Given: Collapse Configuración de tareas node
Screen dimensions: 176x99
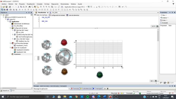Looking at the screenshot, I should pyautogui.click(x=10, y=28).
